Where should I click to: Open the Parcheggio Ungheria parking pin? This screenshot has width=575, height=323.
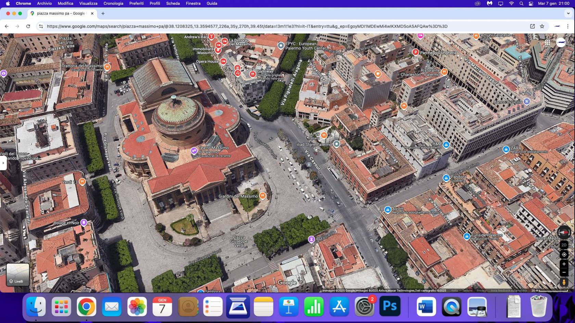[416, 52]
